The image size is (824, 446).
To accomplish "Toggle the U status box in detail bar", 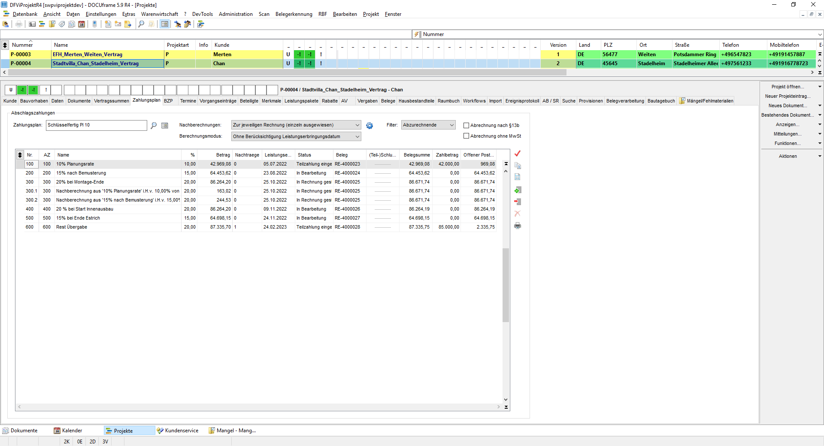I will [11, 90].
